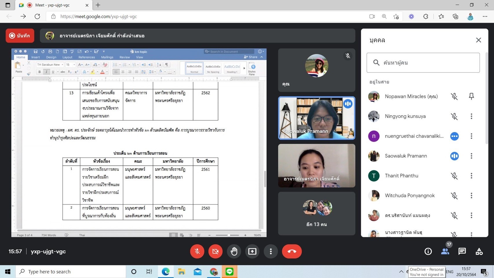Open the chat with everyone icon
This screenshot has width=494, height=278.
462,251
